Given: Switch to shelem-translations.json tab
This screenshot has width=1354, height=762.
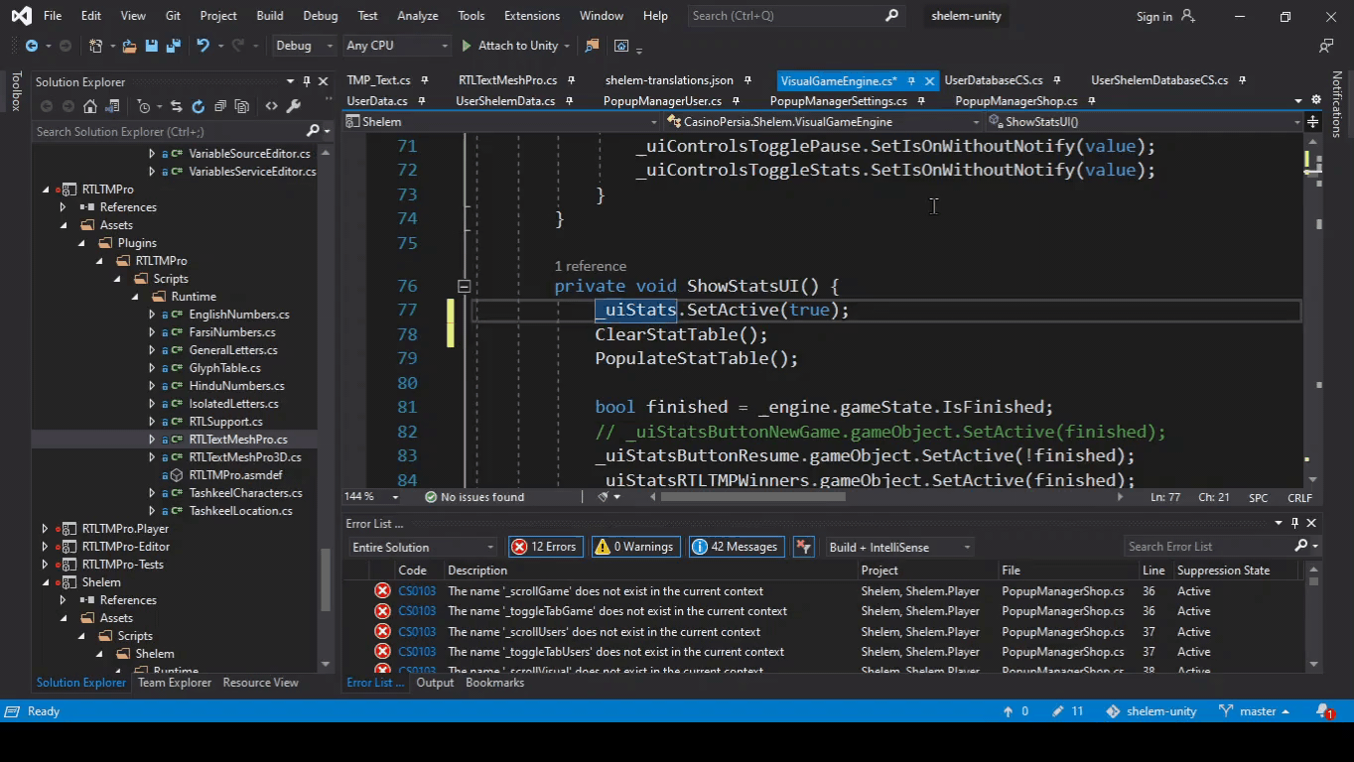Looking at the screenshot, I should pos(669,80).
